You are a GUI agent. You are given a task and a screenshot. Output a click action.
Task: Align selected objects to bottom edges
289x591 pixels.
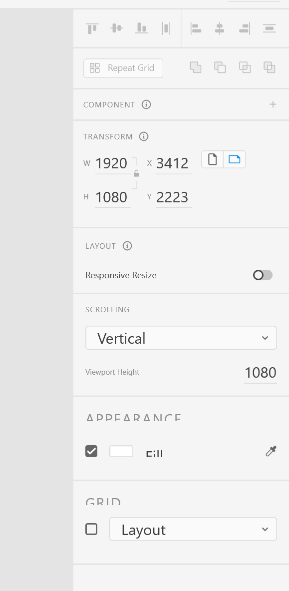tap(141, 28)
